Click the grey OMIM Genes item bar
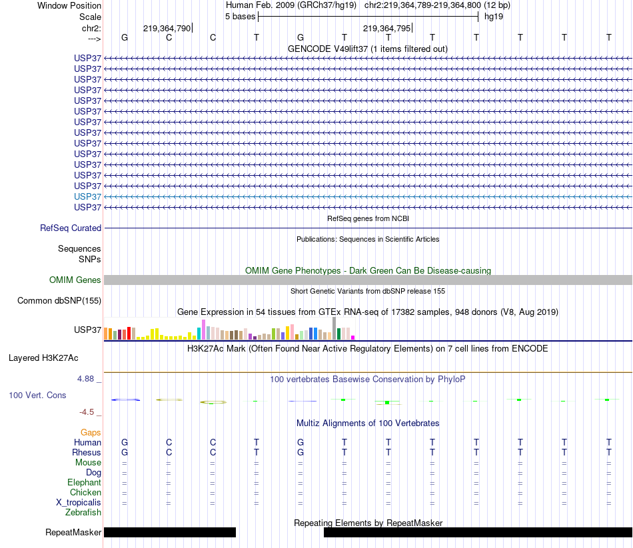This screenshot has width=633, height=548. coord(368,280)
